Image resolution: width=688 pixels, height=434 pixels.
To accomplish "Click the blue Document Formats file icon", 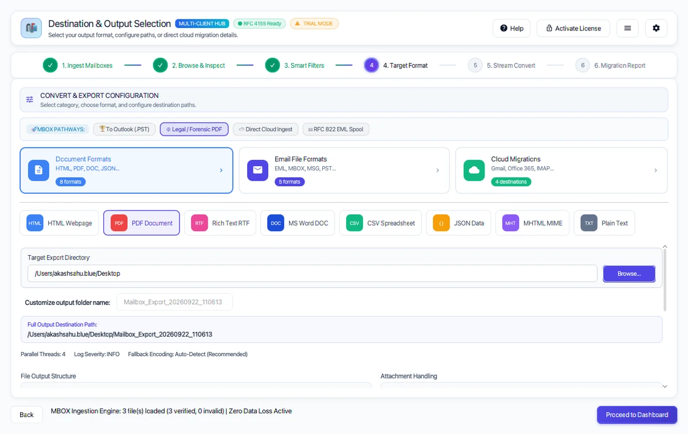I will pyautogui.click(x=38, y=170).
